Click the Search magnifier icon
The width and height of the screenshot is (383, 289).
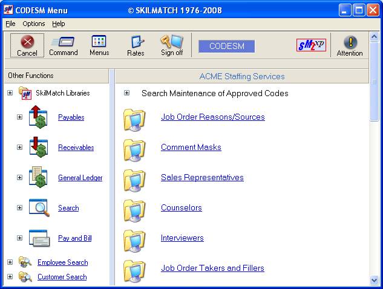pos(39,208)
